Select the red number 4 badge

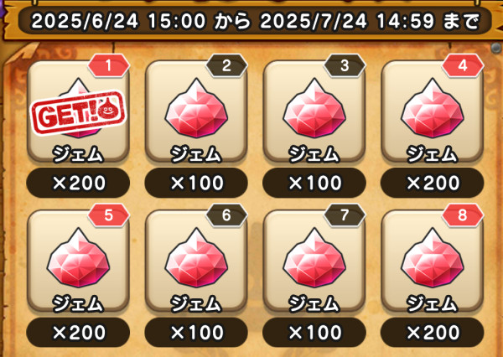[463, 65]
